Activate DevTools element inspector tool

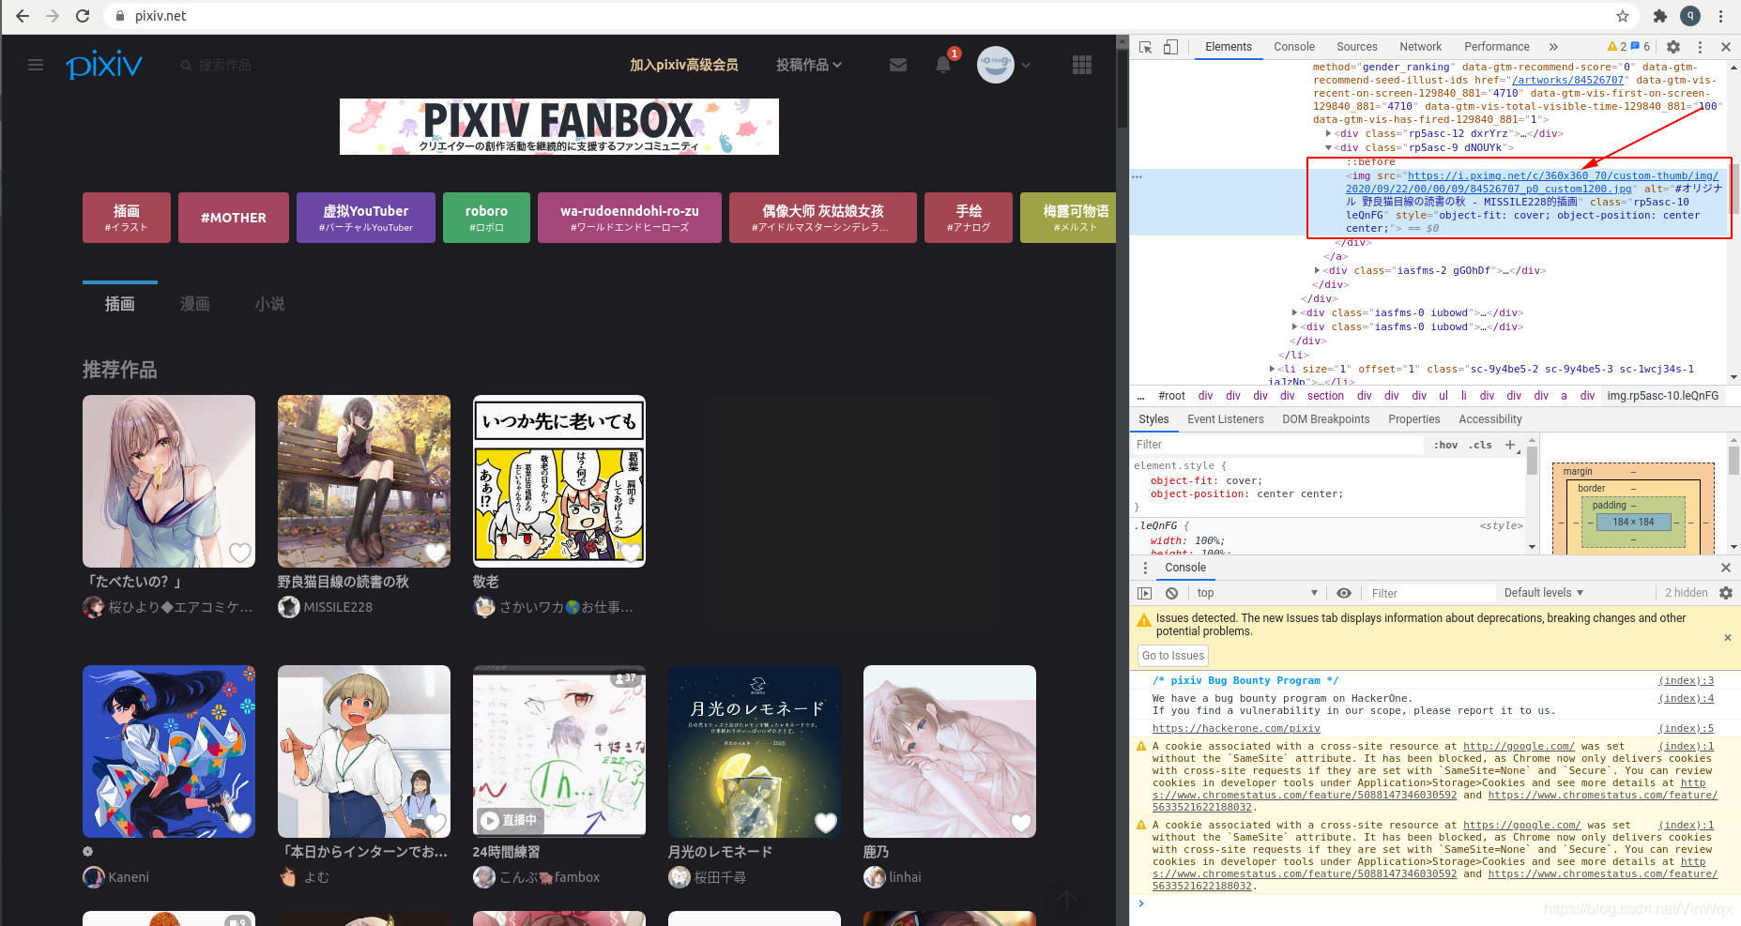(1146, 47)
